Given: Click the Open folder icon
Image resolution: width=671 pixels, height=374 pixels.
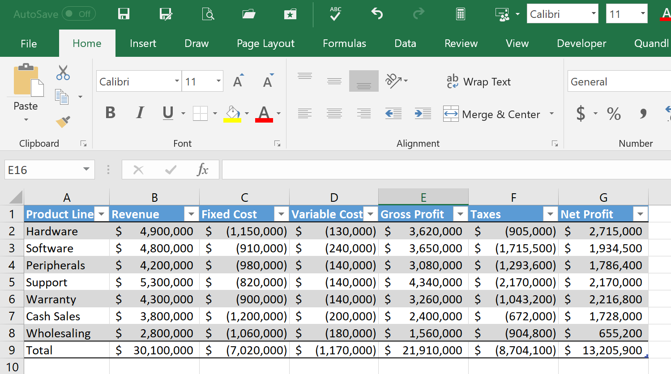Looking at the screenshot, I should (x=249, y=14).
